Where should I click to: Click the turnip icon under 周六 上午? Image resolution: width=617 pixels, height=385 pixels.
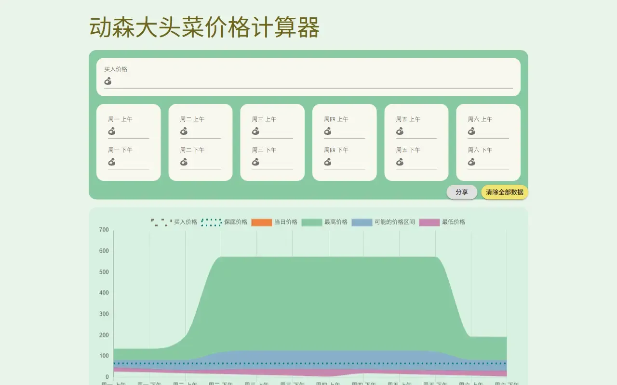click(x=471, y=131)
